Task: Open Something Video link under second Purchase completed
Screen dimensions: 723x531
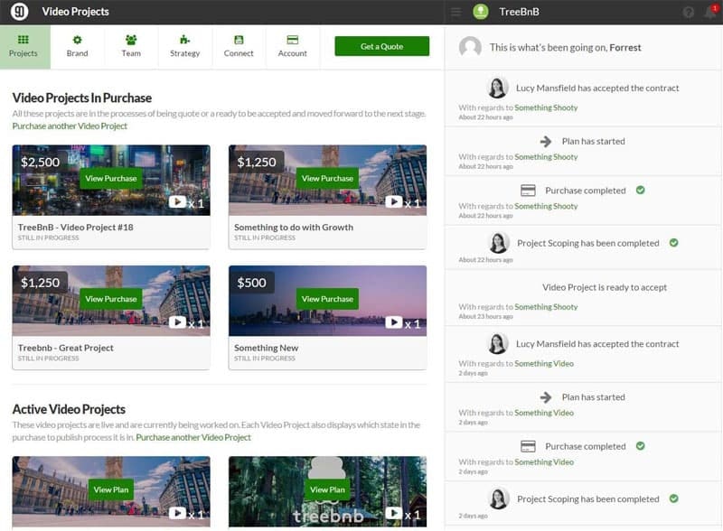Action: point(544,461)
